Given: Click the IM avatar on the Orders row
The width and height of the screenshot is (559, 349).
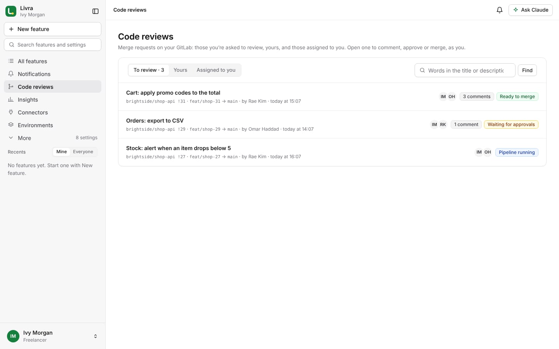Looking at the screenshot, I should pyautogui.click(x=434, y=124).
